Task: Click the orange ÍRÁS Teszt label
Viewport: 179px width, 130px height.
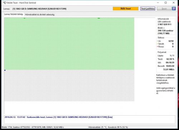Action: (x=126, y=9)
